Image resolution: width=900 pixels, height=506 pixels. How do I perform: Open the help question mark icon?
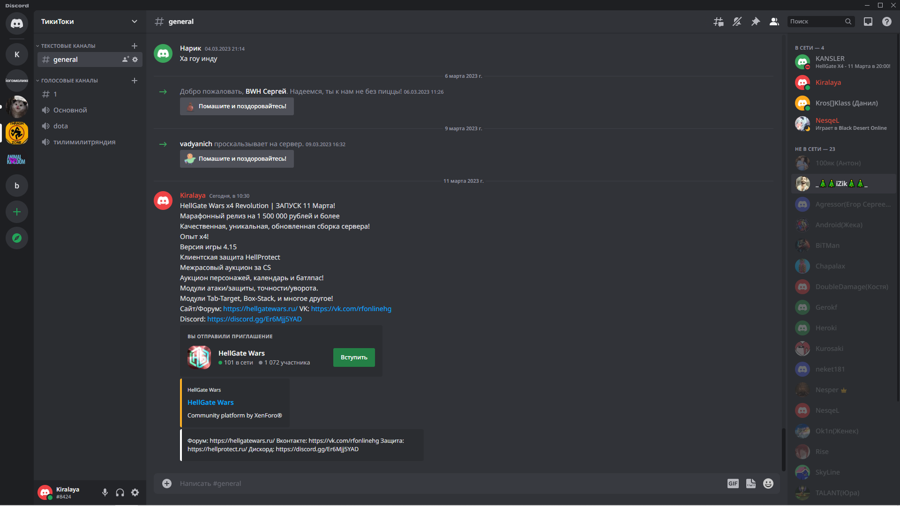pyautogui.click(x=887, y=22)
